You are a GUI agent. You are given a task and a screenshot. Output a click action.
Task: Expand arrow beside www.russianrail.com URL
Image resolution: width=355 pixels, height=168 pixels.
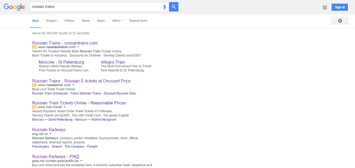pos(73,85)
